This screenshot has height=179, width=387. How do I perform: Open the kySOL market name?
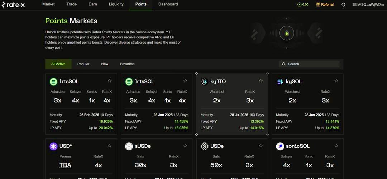[294, 82]
